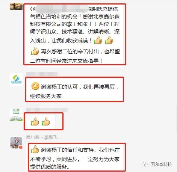Image resolution: width=177 pixels, height=172 pixels.
Task: Open the blue-green swirl logo avatar
Action: [x=16, y=80]
